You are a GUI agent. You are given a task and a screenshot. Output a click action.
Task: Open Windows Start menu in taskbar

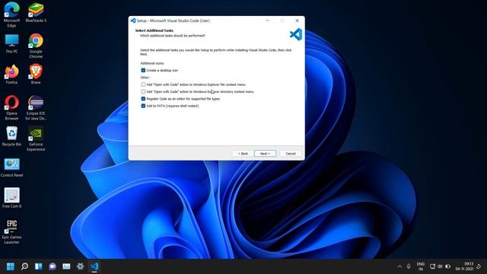(x=10, y=266)
